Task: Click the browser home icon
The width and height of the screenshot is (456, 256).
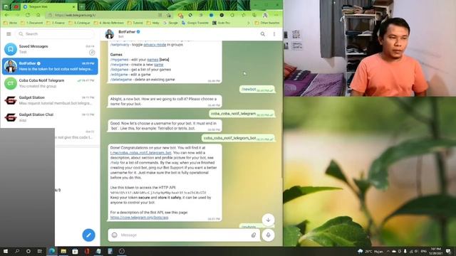Action: tap(38, 15)
